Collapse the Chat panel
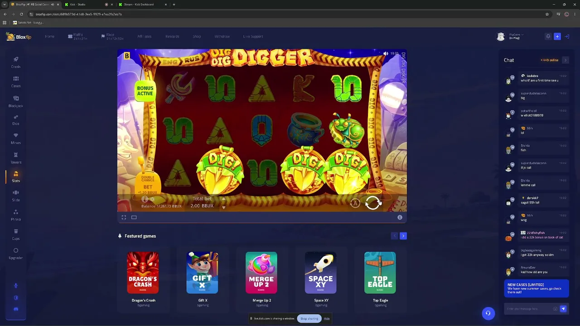This screenshot has height=326, width=580. [565, 60]
